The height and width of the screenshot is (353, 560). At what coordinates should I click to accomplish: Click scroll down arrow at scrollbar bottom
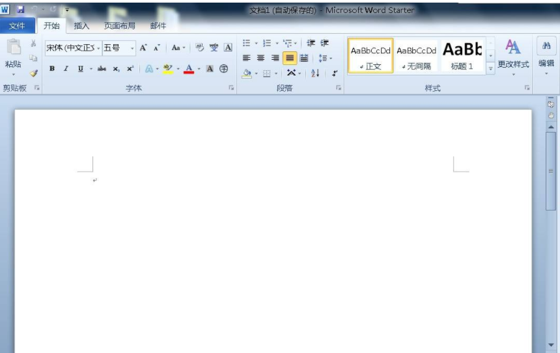[551, 345]
